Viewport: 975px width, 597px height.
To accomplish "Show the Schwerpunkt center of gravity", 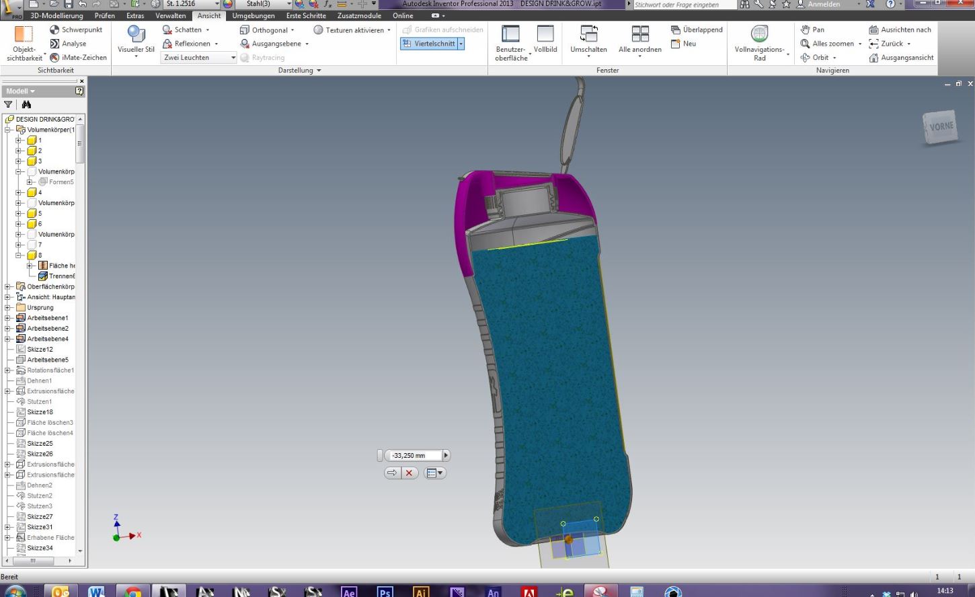I will point(76,30).
